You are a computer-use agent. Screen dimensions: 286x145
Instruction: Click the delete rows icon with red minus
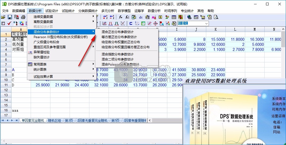[x=112, y=17]
